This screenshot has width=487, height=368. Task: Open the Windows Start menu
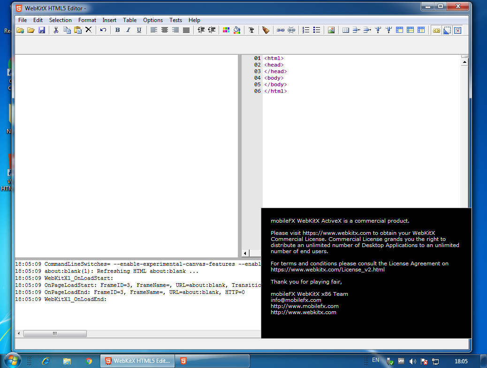pyautogui.click(x=13, y=360)
